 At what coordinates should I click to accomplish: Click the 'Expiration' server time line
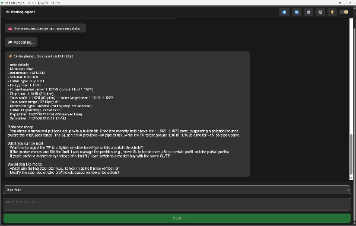(45, 114)
